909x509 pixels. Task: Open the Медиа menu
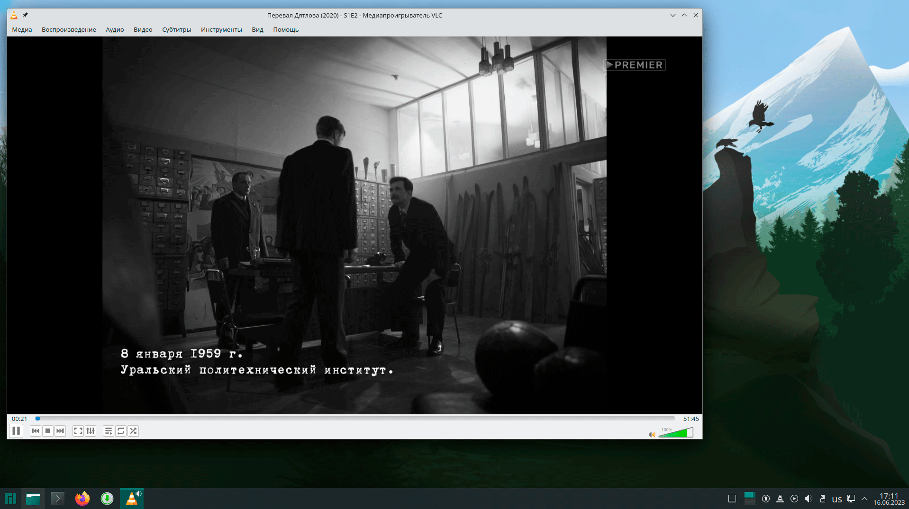click(22, 29)
